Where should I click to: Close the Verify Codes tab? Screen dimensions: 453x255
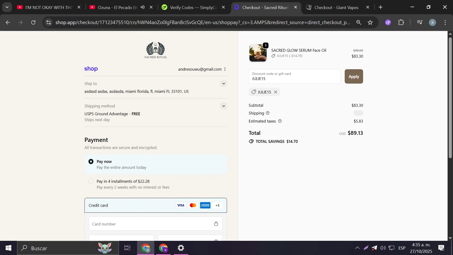223,7
